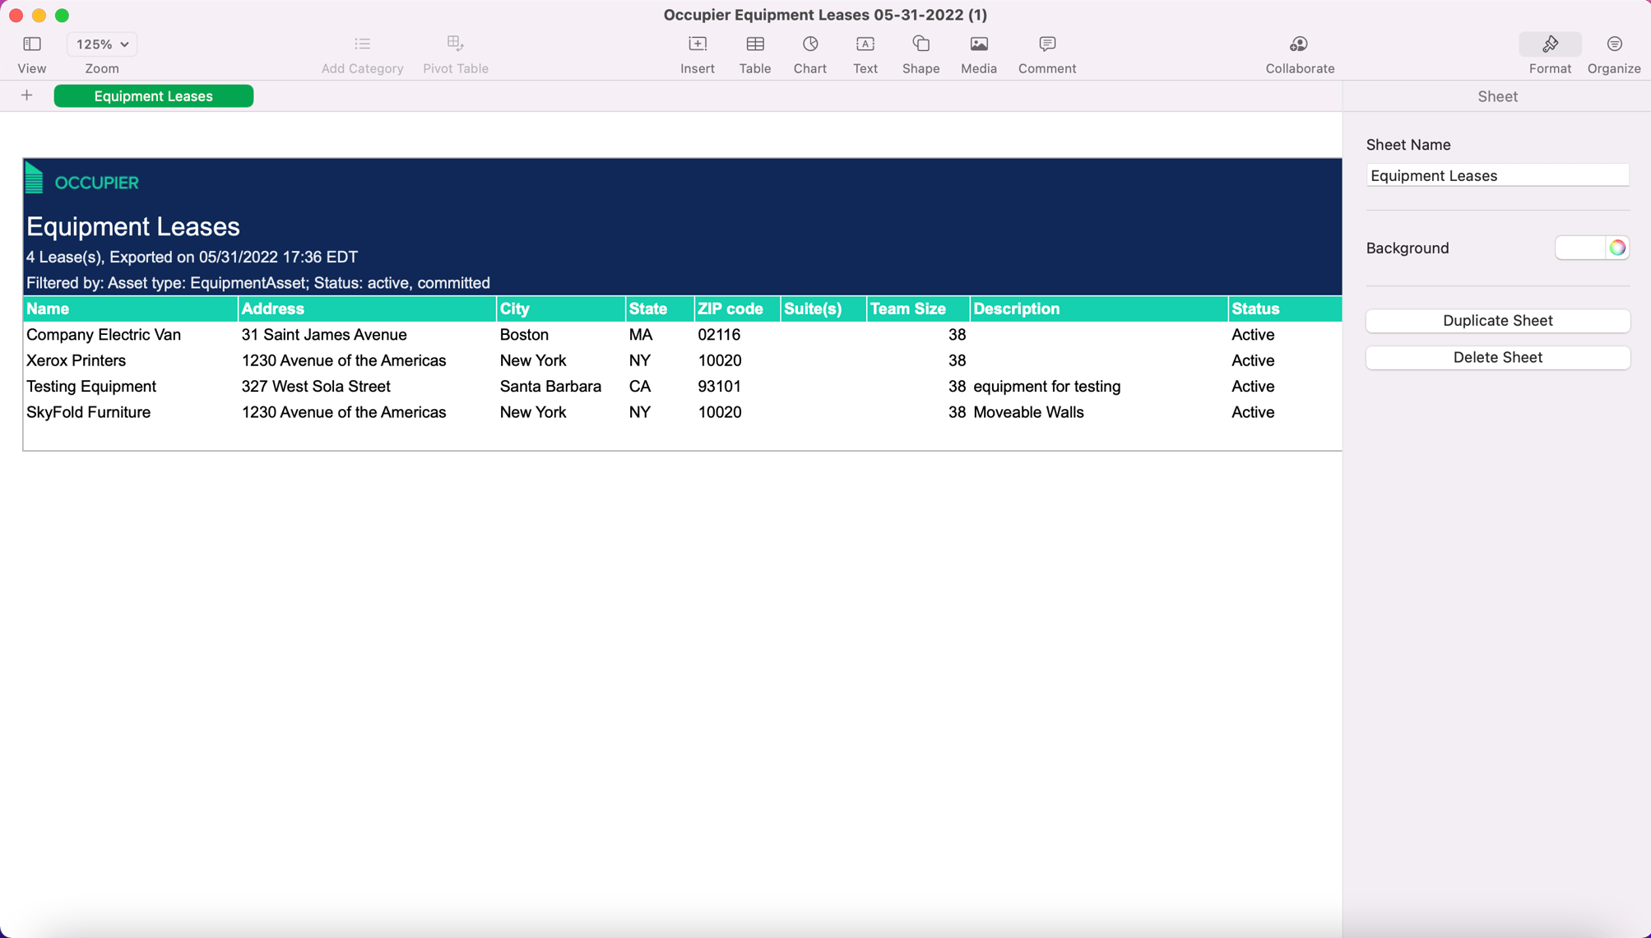The image size is (1651, 938).
Task: Select the Boston city cell
Action: click(561, 335)
